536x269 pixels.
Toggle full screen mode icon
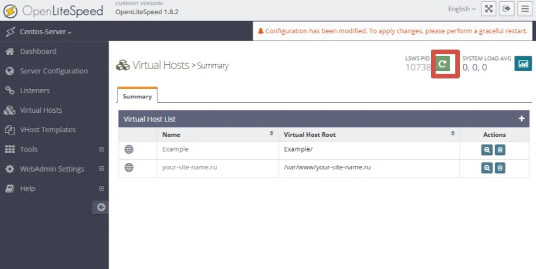click(x=489, y=9)
